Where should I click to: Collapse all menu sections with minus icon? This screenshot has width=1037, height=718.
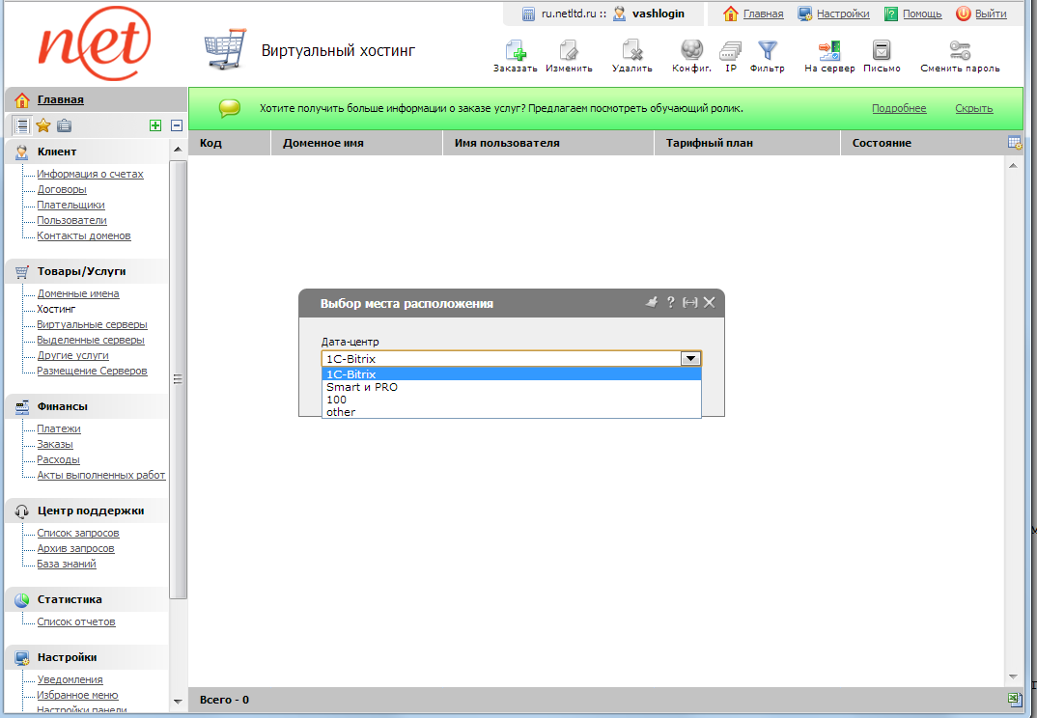coord(177,125)
